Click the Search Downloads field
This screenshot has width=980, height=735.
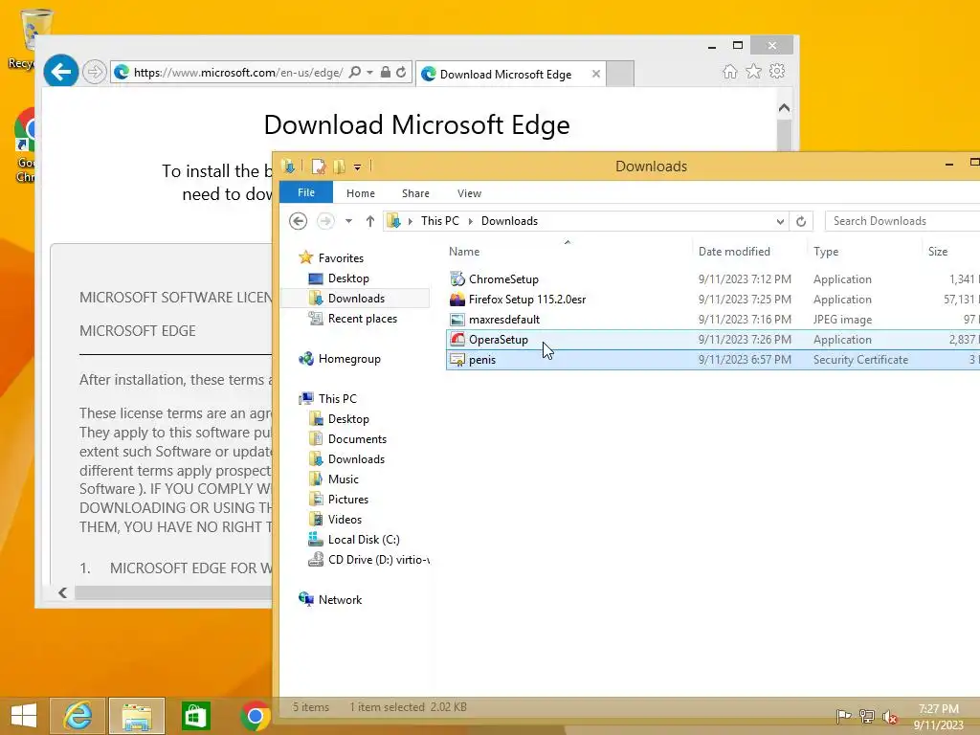click(x=902, y=221)
